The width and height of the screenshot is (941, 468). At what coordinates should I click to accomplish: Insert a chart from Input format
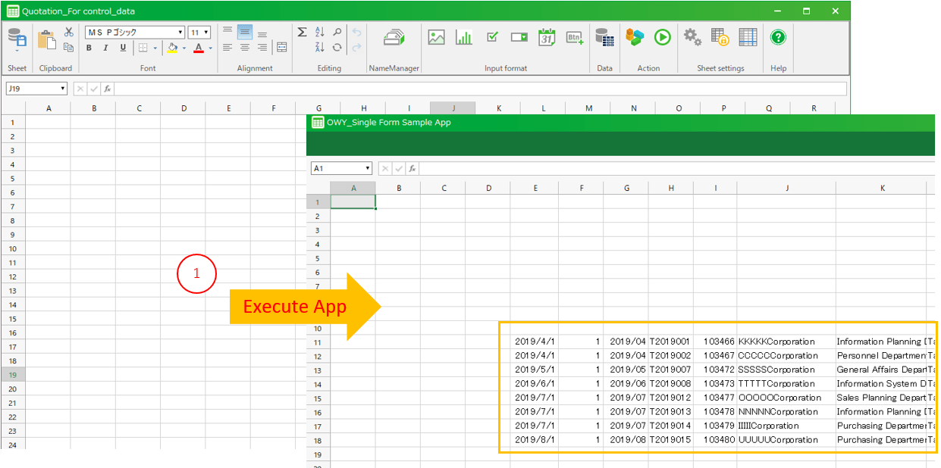click(464, 37)
